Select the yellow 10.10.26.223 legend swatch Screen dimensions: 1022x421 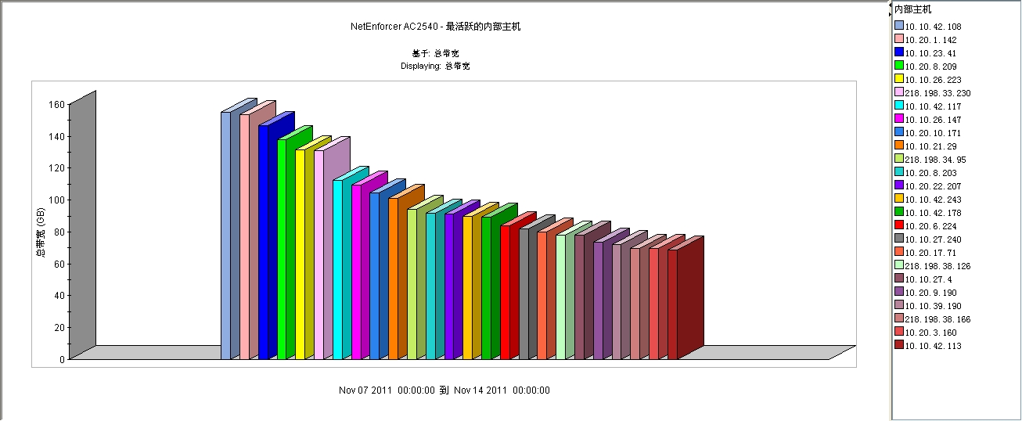click(x=899, y=80)
